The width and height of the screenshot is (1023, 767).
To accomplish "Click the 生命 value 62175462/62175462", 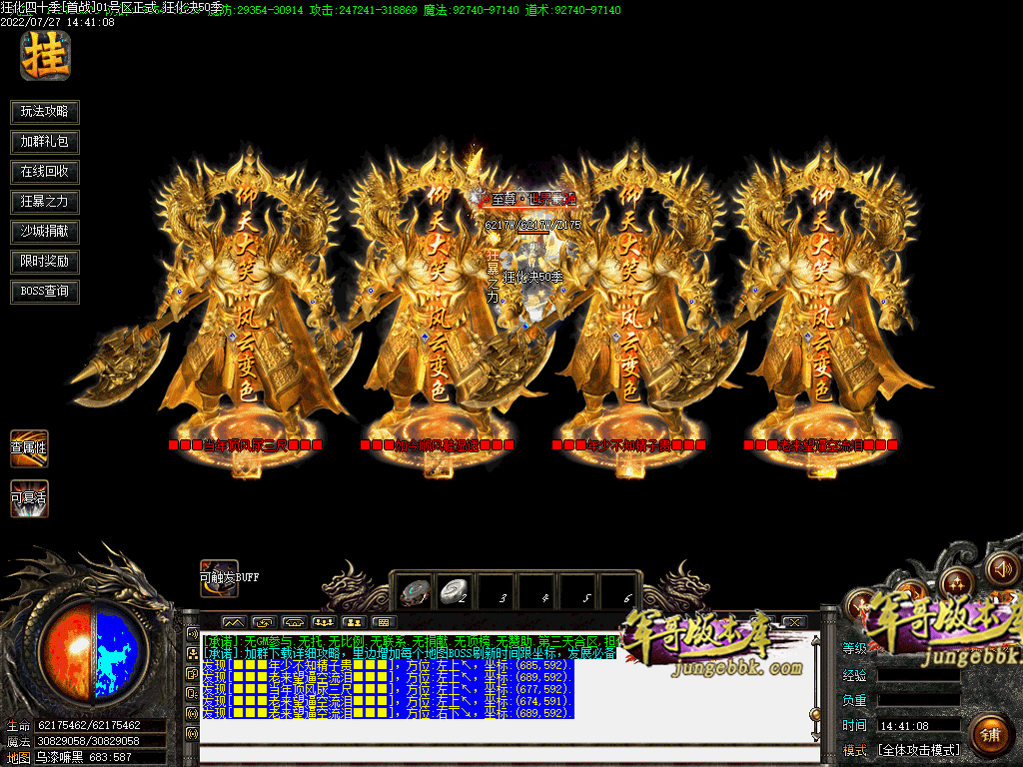I will click(x=89, y=725).
